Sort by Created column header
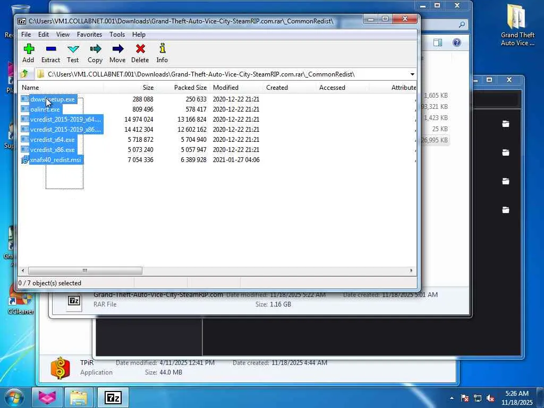 (290, 88)
